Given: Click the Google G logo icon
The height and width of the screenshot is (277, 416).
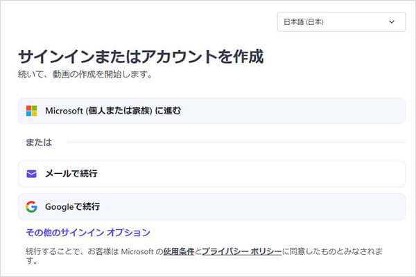Looking at the screenshot, I should pyautogui.click(x=32, y=207).
